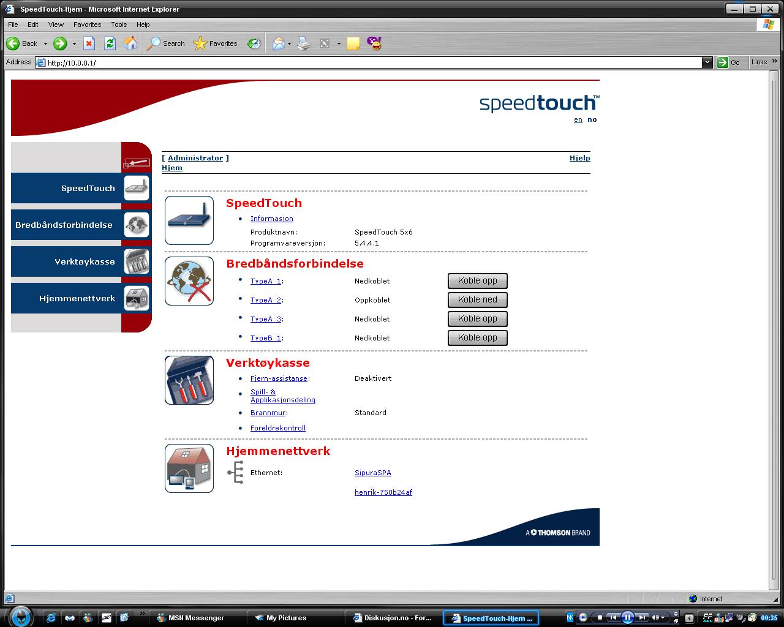Image resolution: width=784 pixels, height=627 pixels.
Task: Expand the Links toolbar chevron
Action: (775, 61)
